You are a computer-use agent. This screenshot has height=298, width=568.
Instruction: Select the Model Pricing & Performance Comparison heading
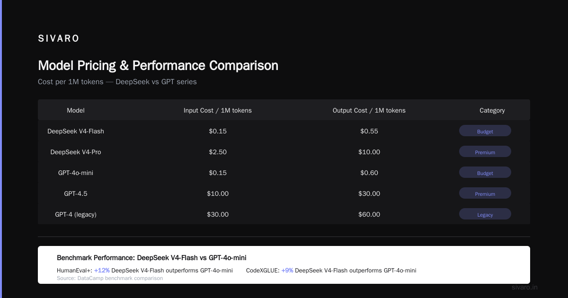point(158,65)
